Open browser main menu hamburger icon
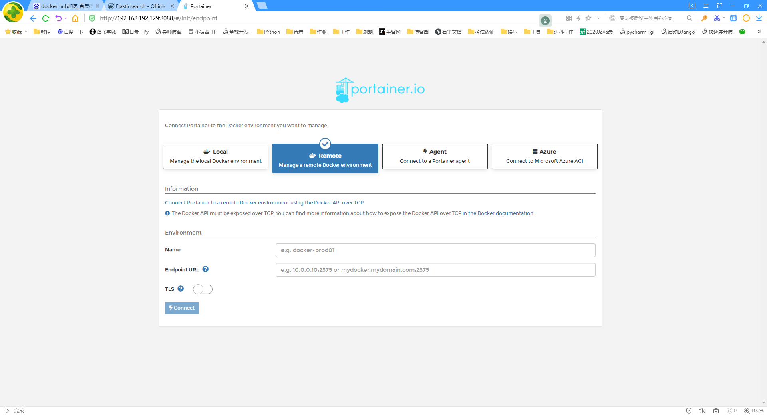The height and width of the screenshot is (415, 767). (706, 6)
